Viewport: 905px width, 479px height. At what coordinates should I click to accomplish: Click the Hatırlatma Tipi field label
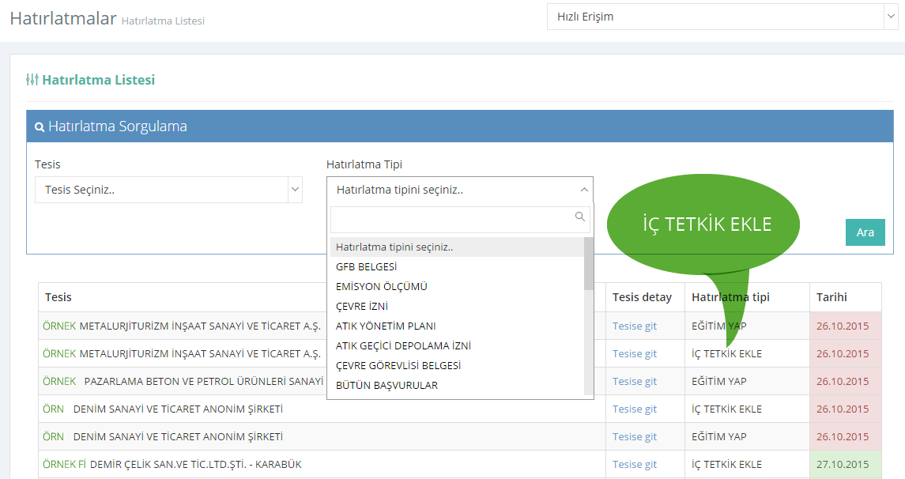point(364,164)
